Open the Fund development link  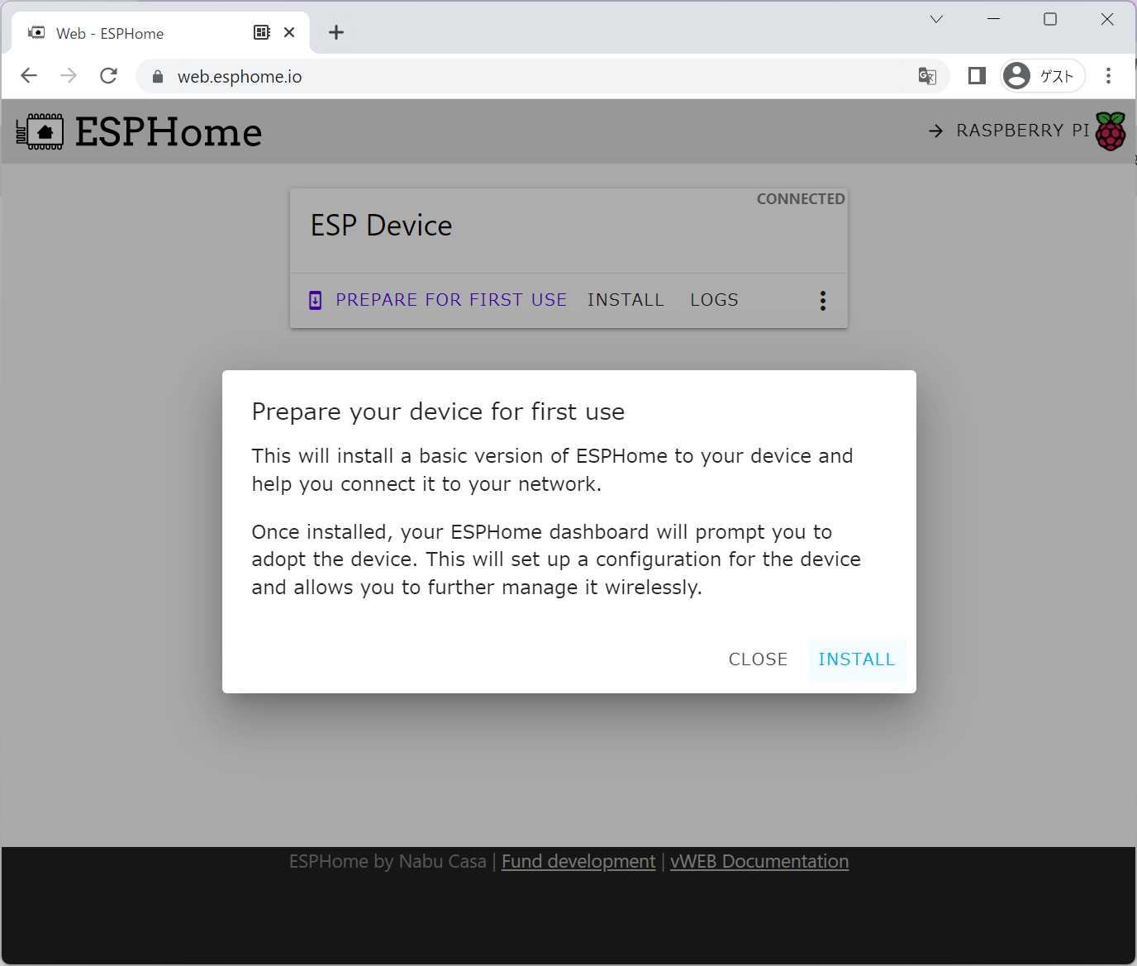click(x=578, y=861)
